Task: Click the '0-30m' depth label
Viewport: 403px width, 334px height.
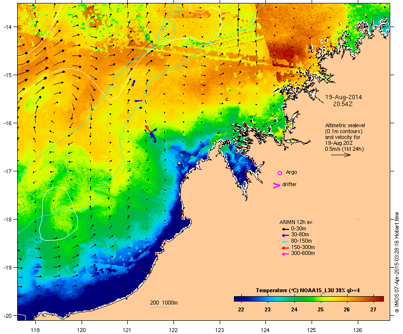Action: (298, 229)
